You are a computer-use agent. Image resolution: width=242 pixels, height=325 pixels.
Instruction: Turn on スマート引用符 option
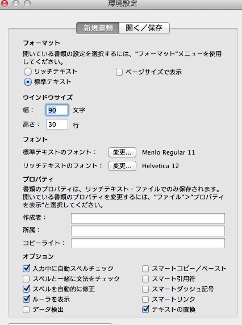145,279
